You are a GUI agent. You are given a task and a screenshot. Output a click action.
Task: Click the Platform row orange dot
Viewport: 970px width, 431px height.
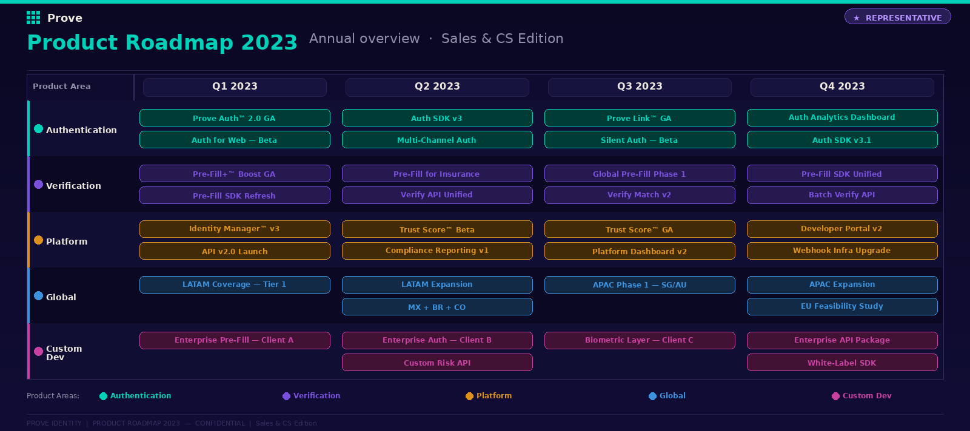[x=38, y=240]
